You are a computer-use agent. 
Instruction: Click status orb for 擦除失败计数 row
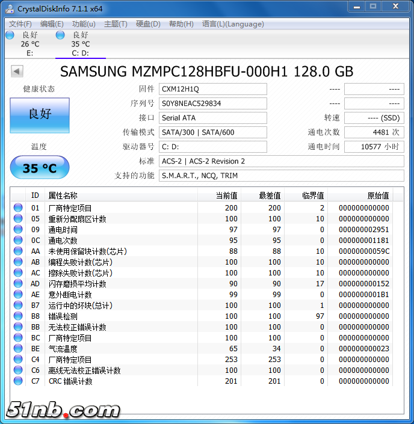pos(18,272)
